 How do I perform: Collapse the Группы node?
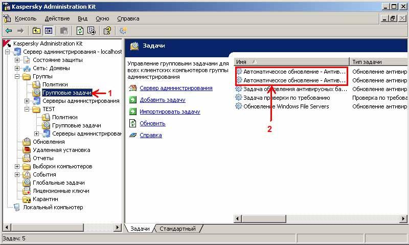click(17, 76)
